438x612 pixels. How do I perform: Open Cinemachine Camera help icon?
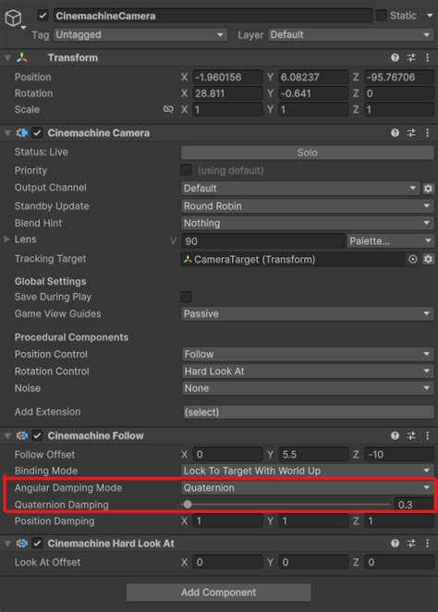point(395,133)
